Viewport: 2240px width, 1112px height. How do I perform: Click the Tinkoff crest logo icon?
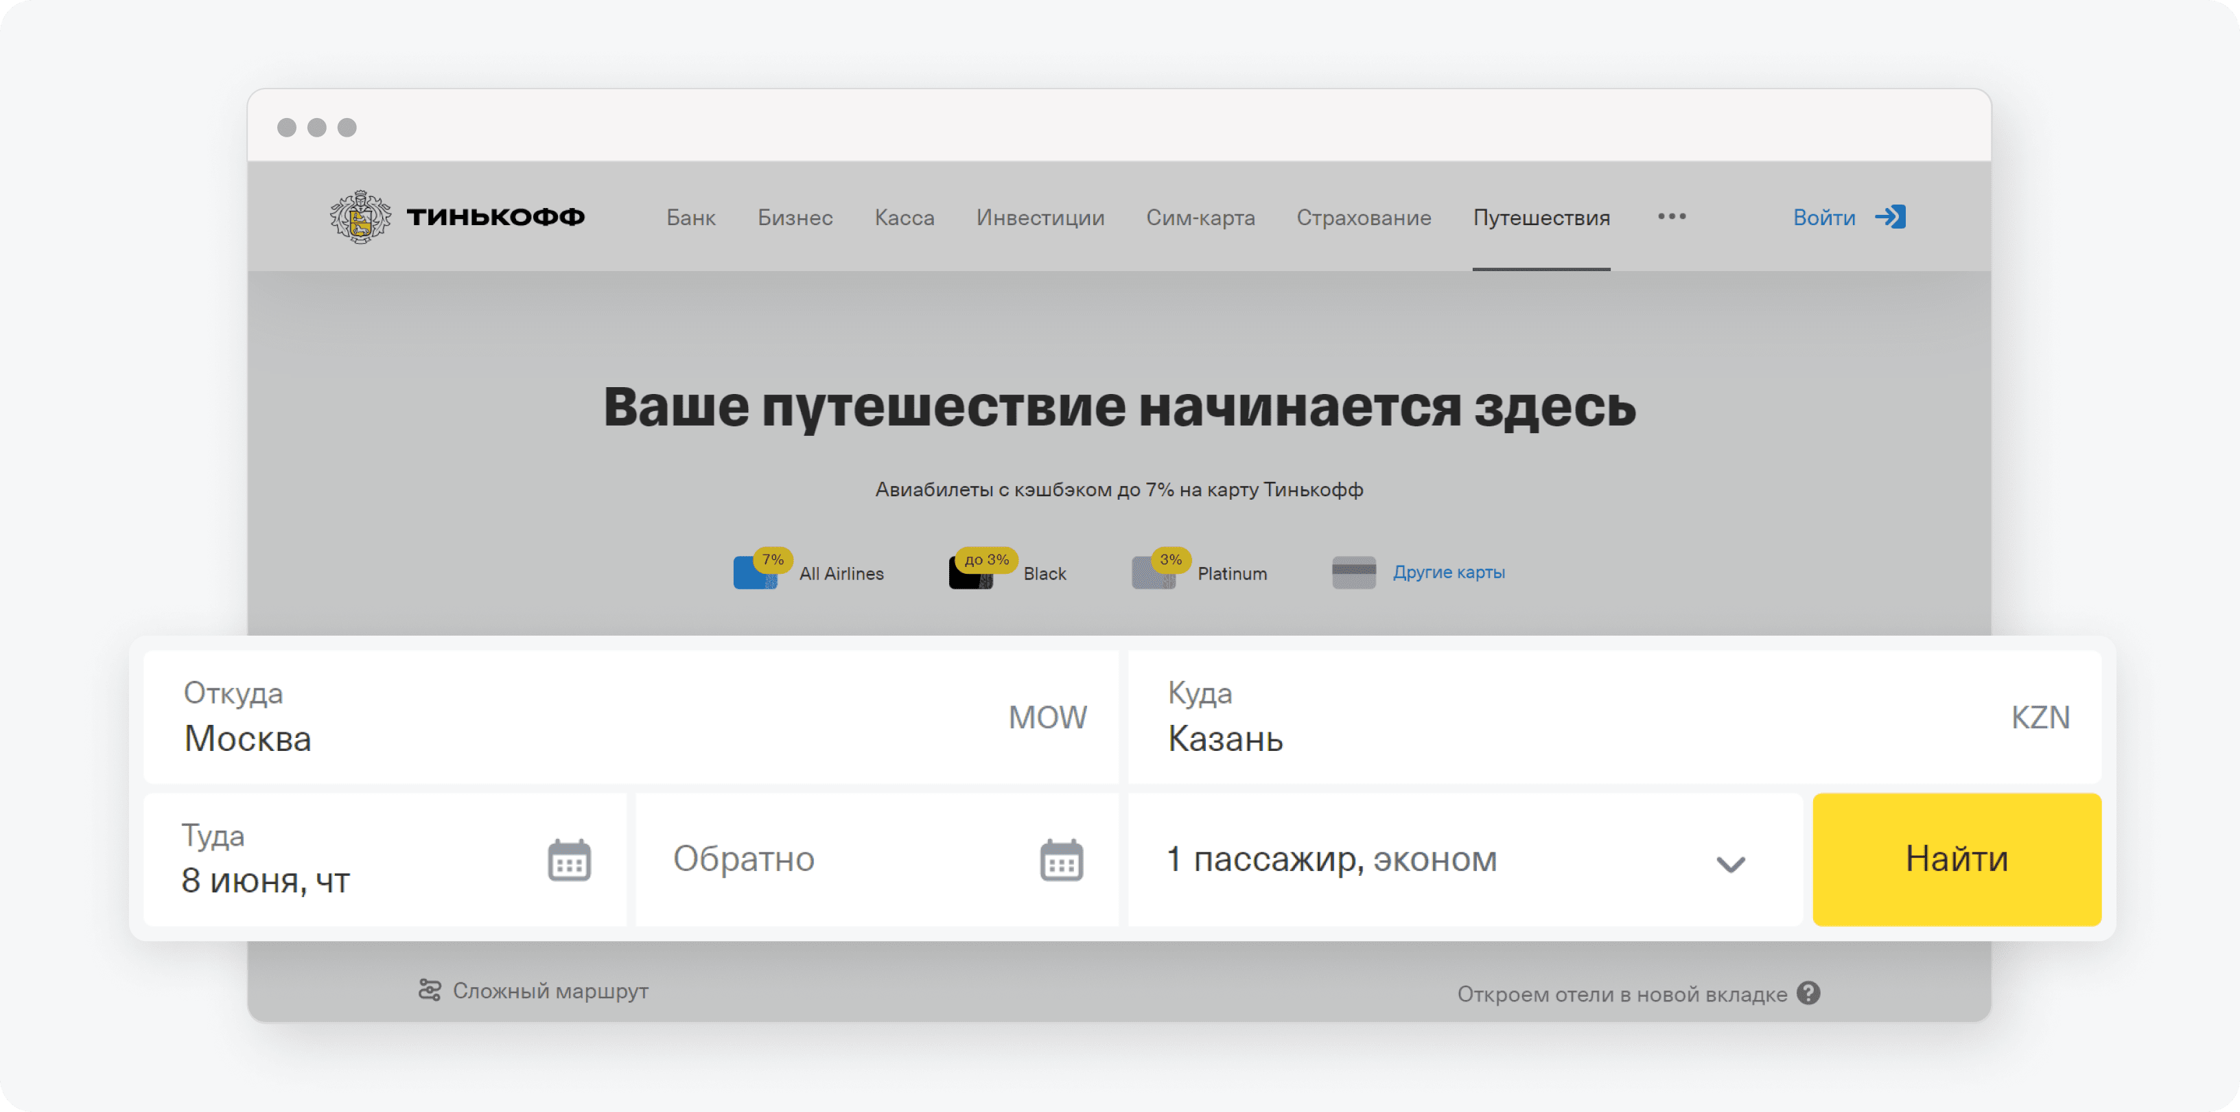click(360, 216)
